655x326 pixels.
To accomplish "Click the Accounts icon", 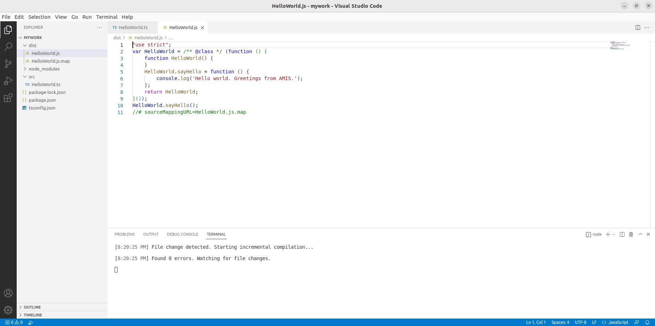I will pos(8,293).
